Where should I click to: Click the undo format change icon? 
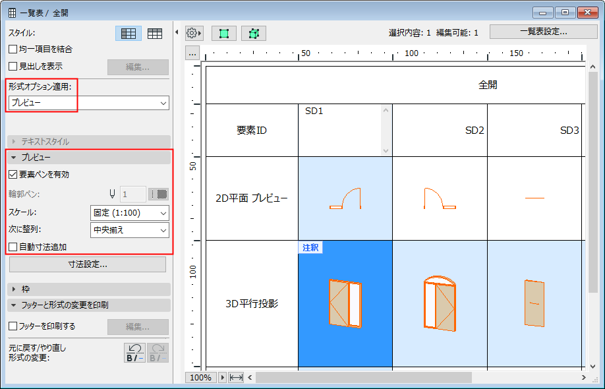(134, 353)
